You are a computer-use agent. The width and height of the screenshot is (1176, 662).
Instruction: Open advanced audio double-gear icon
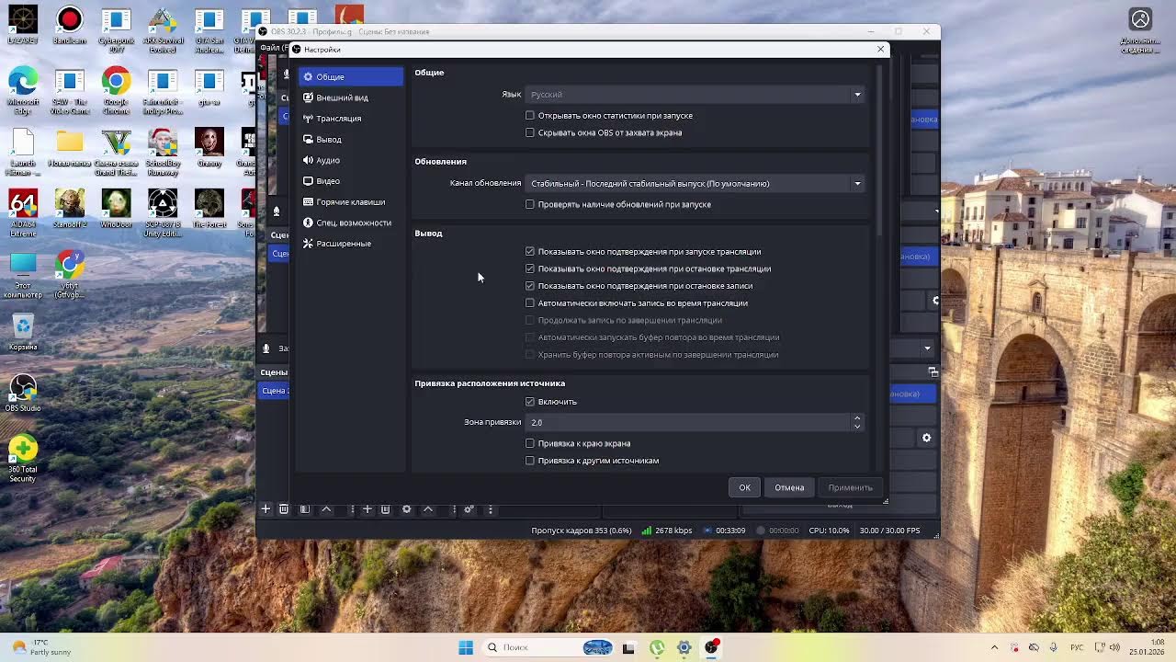pyautogui.click(x=469, y=509)
